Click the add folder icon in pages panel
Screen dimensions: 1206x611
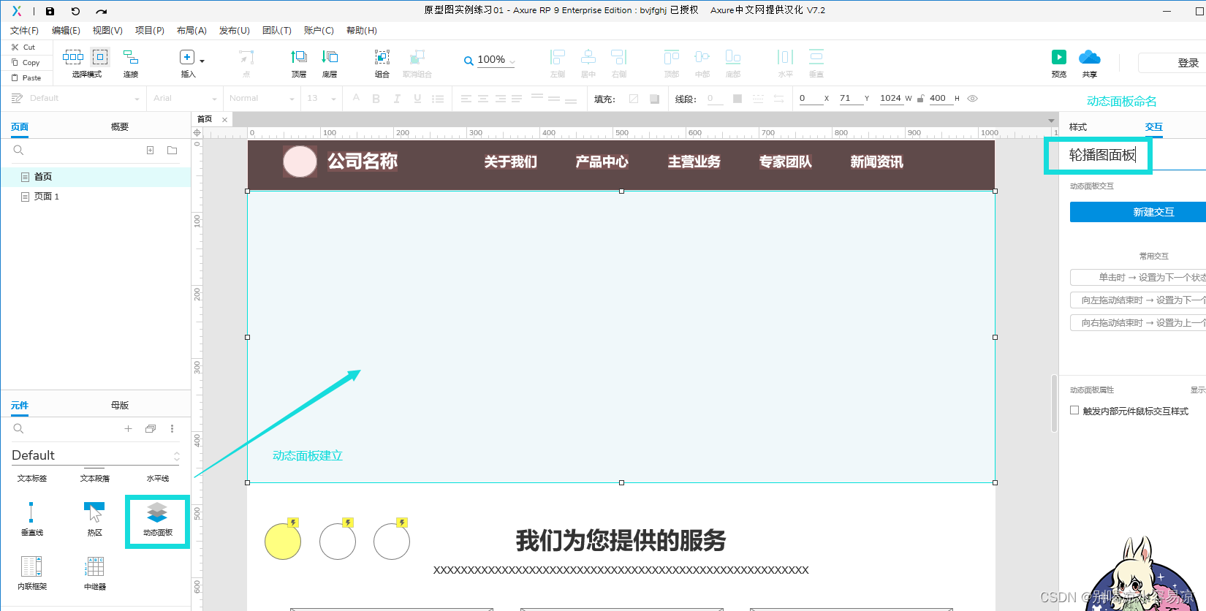point(172,151)
